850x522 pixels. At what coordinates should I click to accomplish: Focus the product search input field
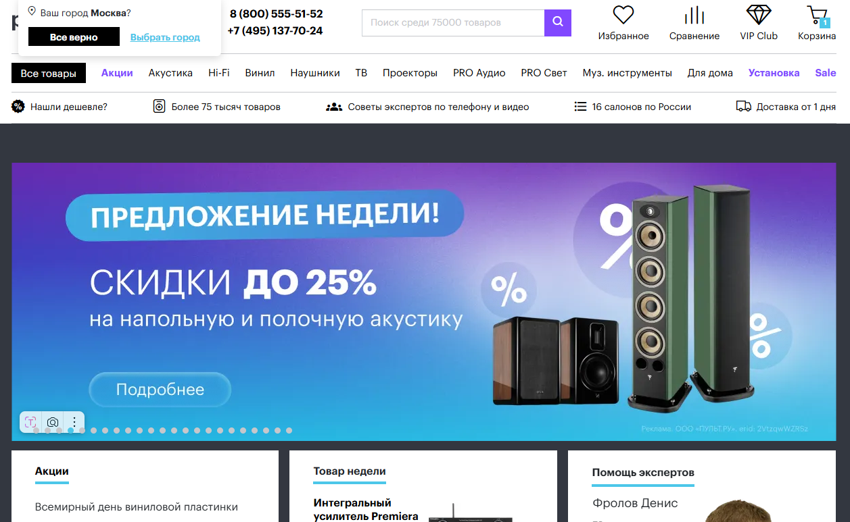click(x=453, y=23)
